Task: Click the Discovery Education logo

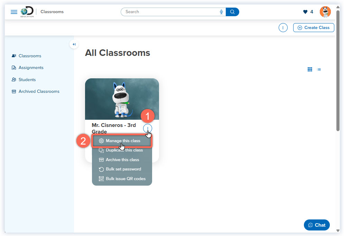Action: pyautogui.click(x=27, y=11)
